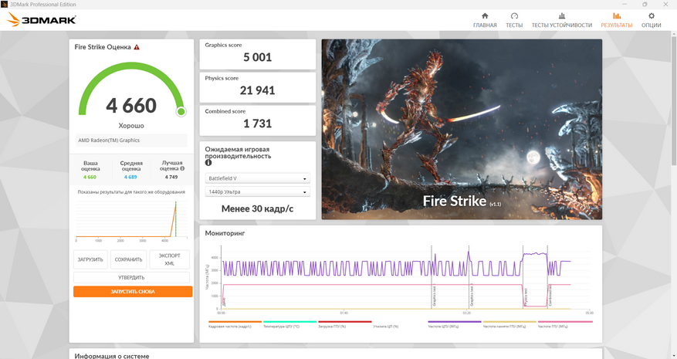This screenshot has height=359, width=677.
Task: Toggle the Загрузка ГПУ legend line
Action: (344, 322)
